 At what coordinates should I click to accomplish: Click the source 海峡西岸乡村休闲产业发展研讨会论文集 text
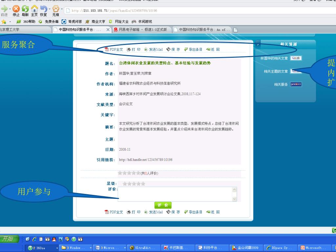click(160, 94)
